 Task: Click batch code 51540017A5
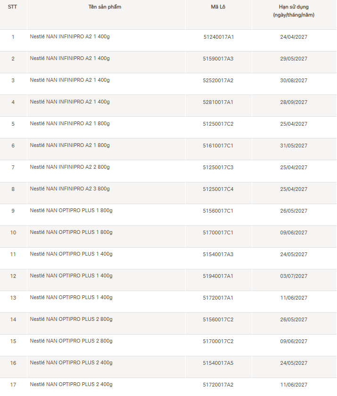[x=218, y=363]
